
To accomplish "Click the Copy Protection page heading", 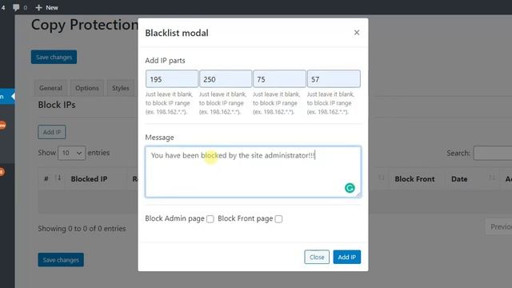I will tap(85, 25).
